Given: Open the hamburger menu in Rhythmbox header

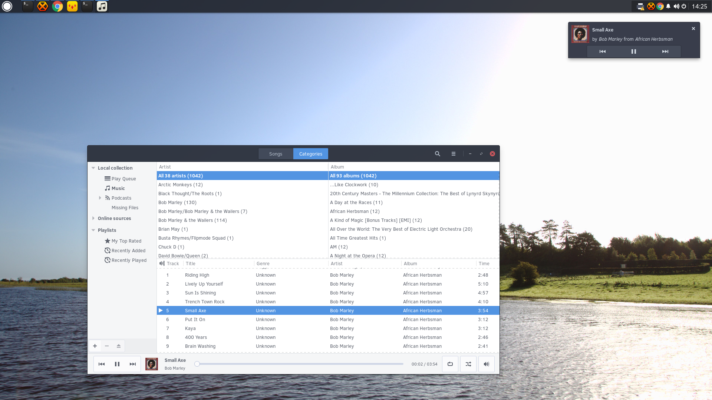Looking at the screenshot, I should click(x=453, y=154).
